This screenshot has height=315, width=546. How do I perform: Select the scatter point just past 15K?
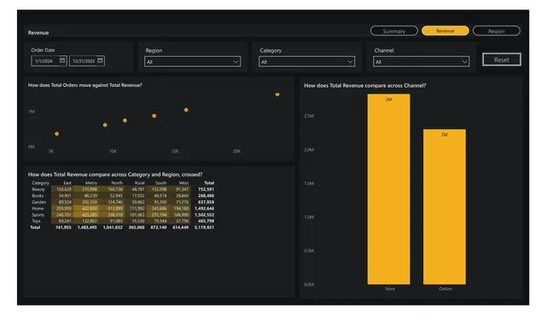[186, 110]
